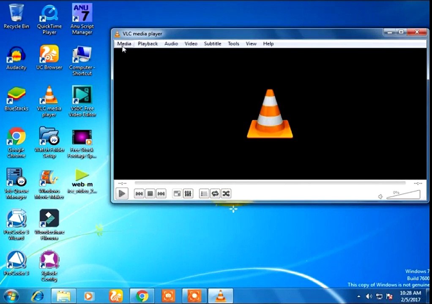The height and width of the screenshot is (304, 432).
Task: Select QuickTime Player desktop icon
Action: (49, 19)
